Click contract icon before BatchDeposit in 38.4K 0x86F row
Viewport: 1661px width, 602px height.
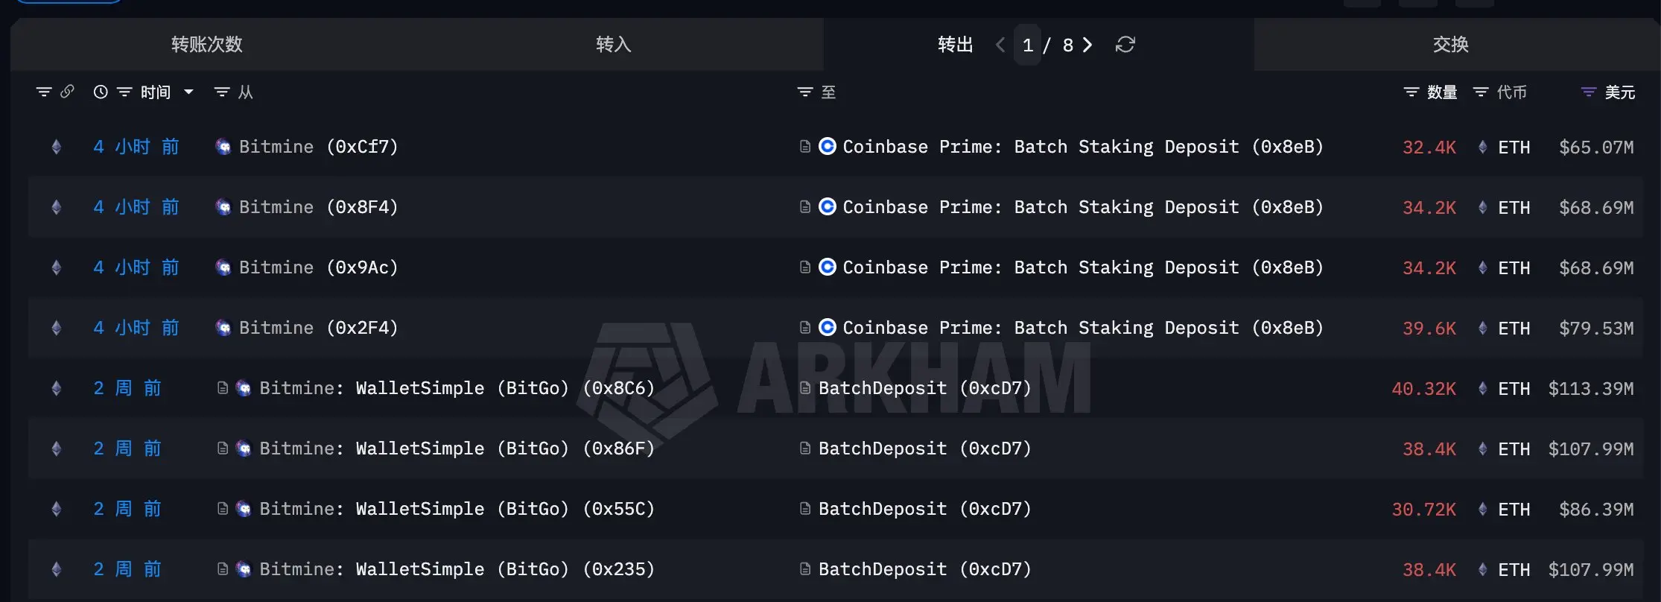click(x=804, y=449)
